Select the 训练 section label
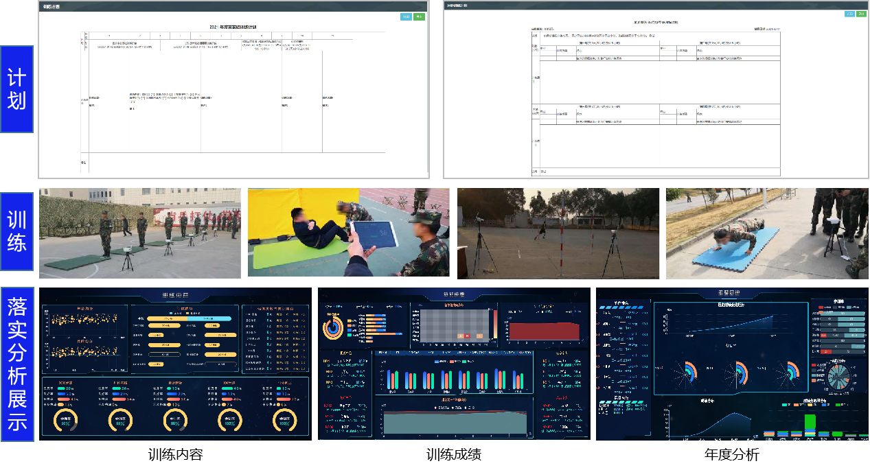The width and height of the screenshot is (870, 468). tap(16, 231)
